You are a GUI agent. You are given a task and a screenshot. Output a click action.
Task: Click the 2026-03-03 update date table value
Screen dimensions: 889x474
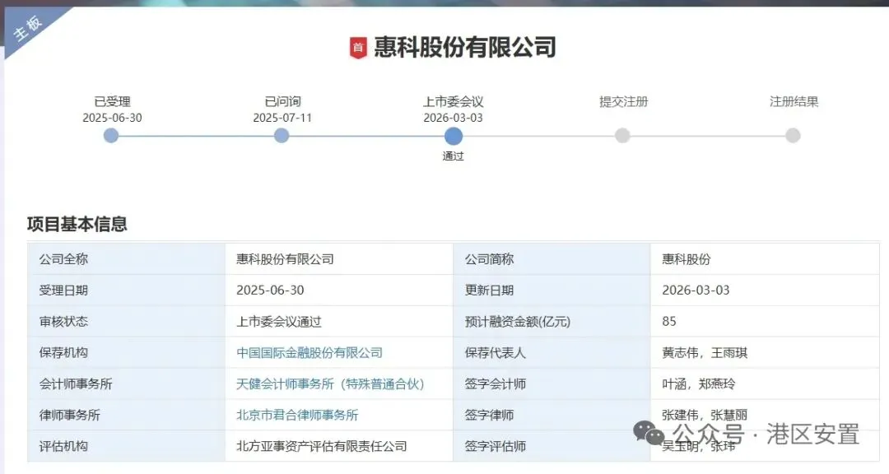696,290
